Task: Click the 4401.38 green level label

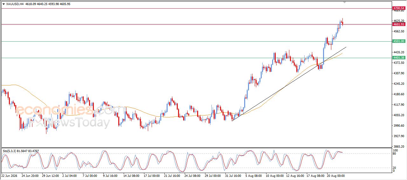Action: coord(399,58)
